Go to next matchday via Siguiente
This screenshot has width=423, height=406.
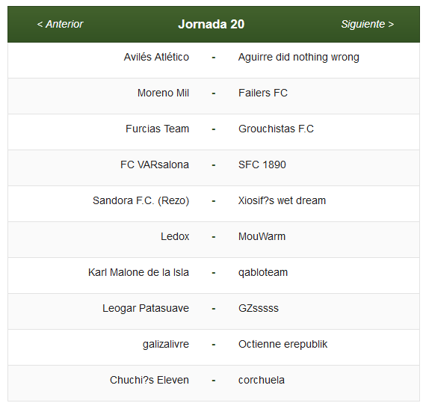tap(368, 24)
